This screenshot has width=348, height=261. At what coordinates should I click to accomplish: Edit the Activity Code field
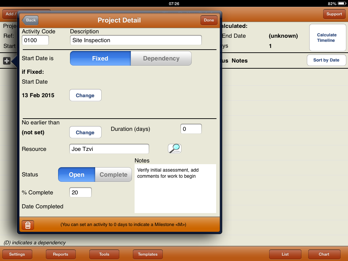(35, 40)
